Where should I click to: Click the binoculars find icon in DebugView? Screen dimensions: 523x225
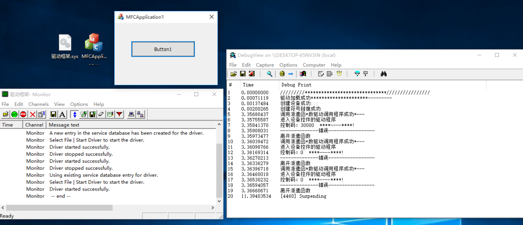tap(384, 74)
